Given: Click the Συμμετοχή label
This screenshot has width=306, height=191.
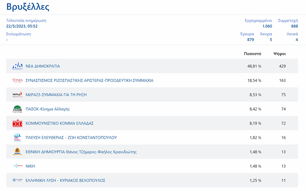Looking at the screenshot, I should pos(288,21).
